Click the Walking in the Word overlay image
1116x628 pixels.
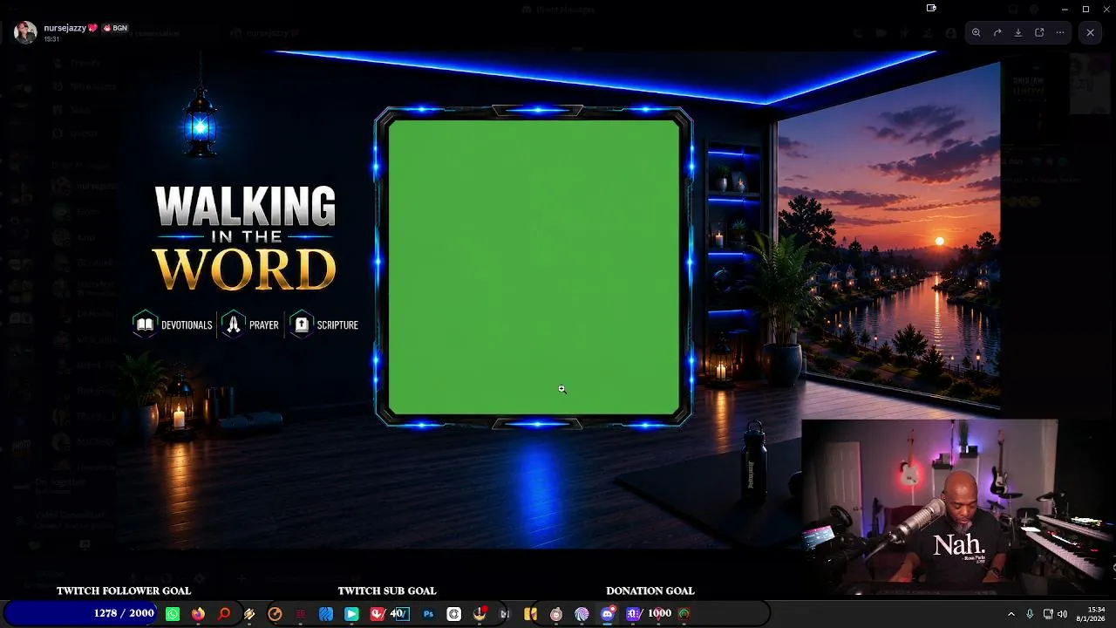(x=558, y=299)
